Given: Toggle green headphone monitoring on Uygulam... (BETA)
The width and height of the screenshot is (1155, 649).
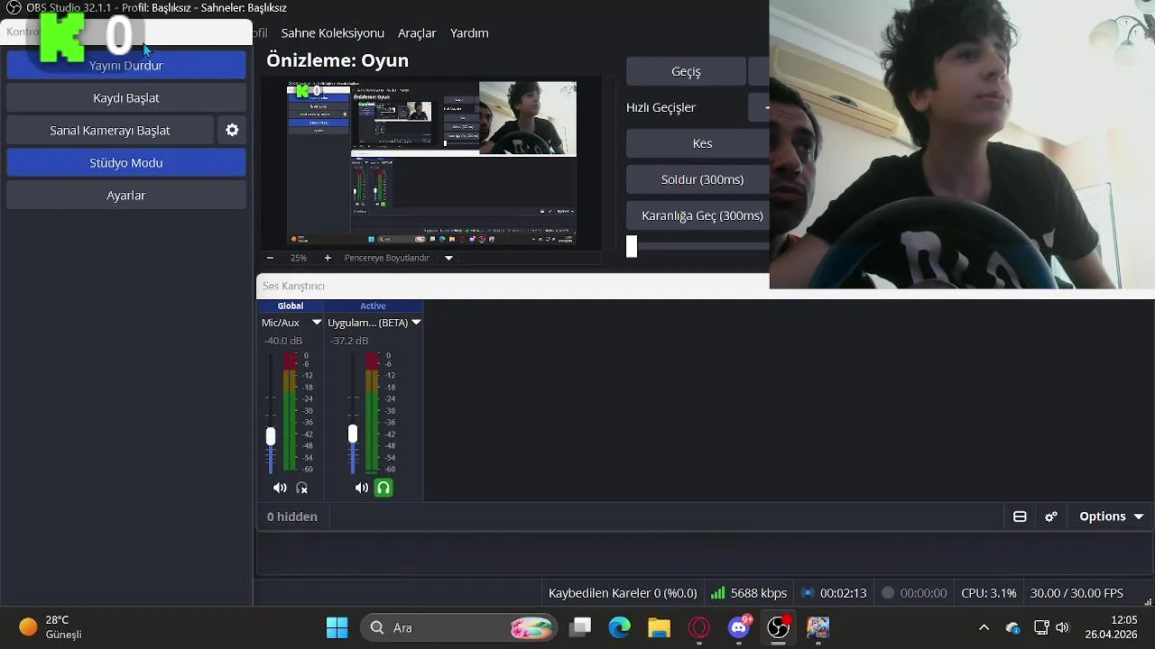Looking at the screenshot, I should [383, 488].
